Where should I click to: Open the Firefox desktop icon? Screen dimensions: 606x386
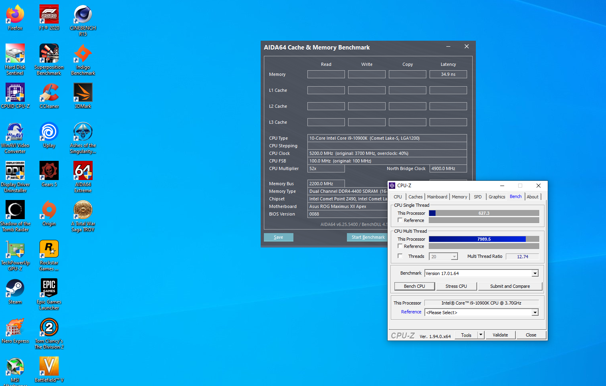[x=15, y=18]
